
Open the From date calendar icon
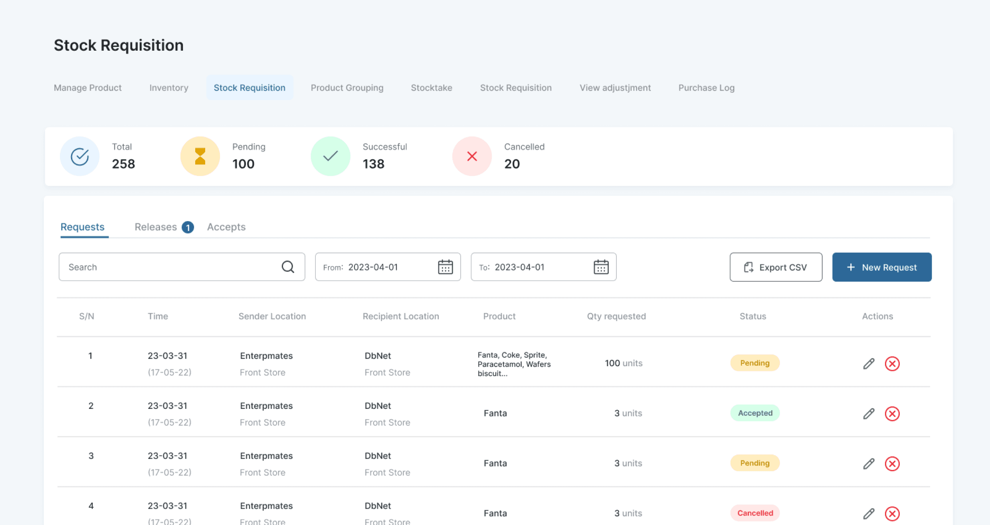coord(445,267)
